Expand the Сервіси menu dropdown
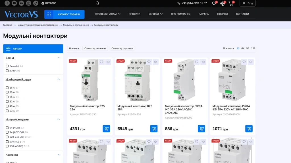The height and width of the screenshot is (163, 291). pyautogui.click(x=155, y=14)
